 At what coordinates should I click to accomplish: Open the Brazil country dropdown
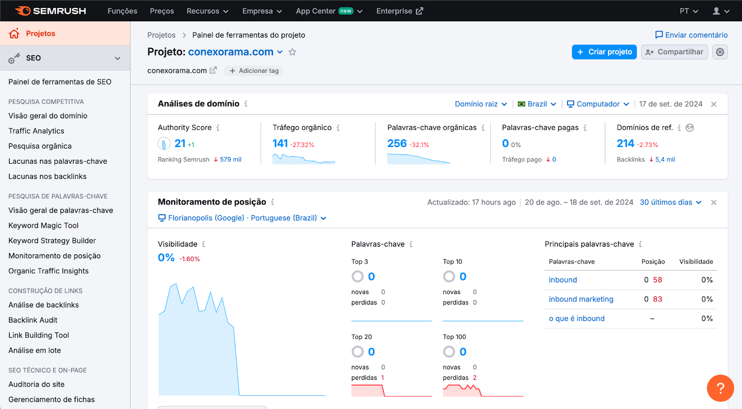537,104
